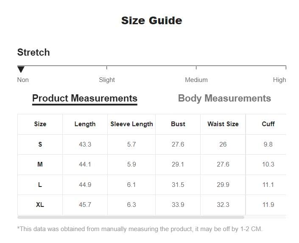299x243 pixels.
Task: Select the S size row label
Action: [x=40, y=144]
